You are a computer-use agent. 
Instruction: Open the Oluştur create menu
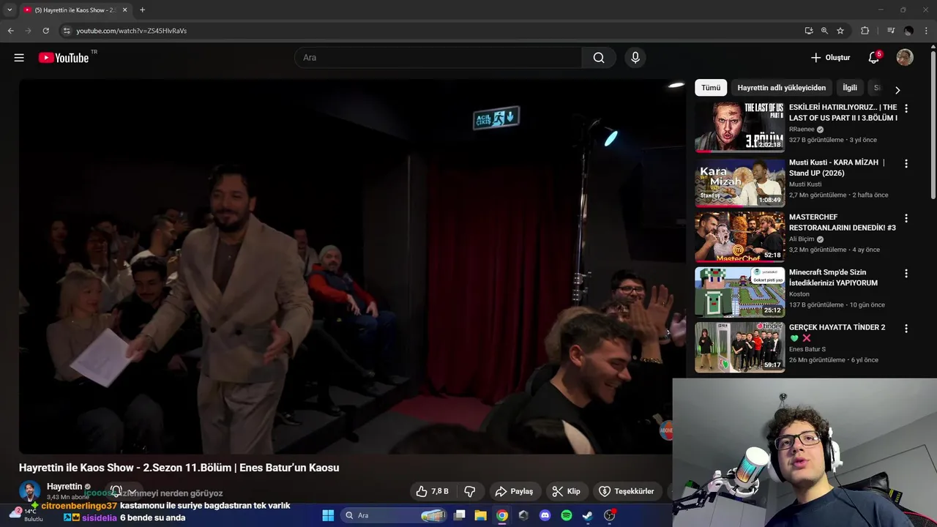(x=831, y=58)
